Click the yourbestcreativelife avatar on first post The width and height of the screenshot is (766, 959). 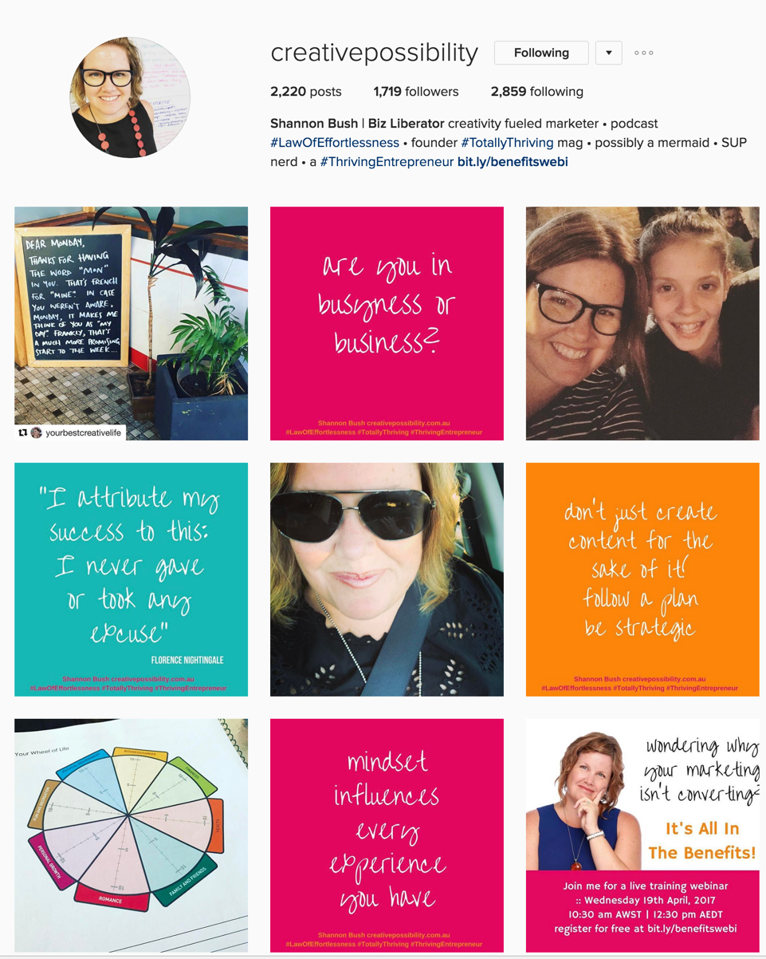[x=36, y=432]
